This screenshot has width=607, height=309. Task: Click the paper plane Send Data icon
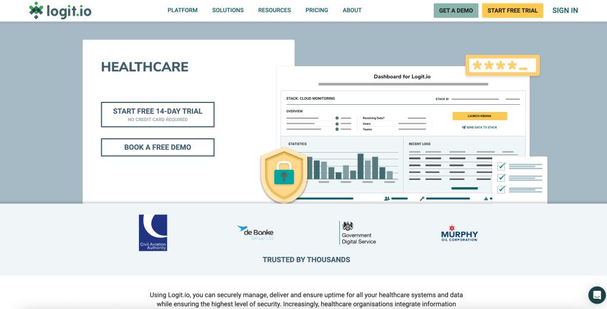464,127
